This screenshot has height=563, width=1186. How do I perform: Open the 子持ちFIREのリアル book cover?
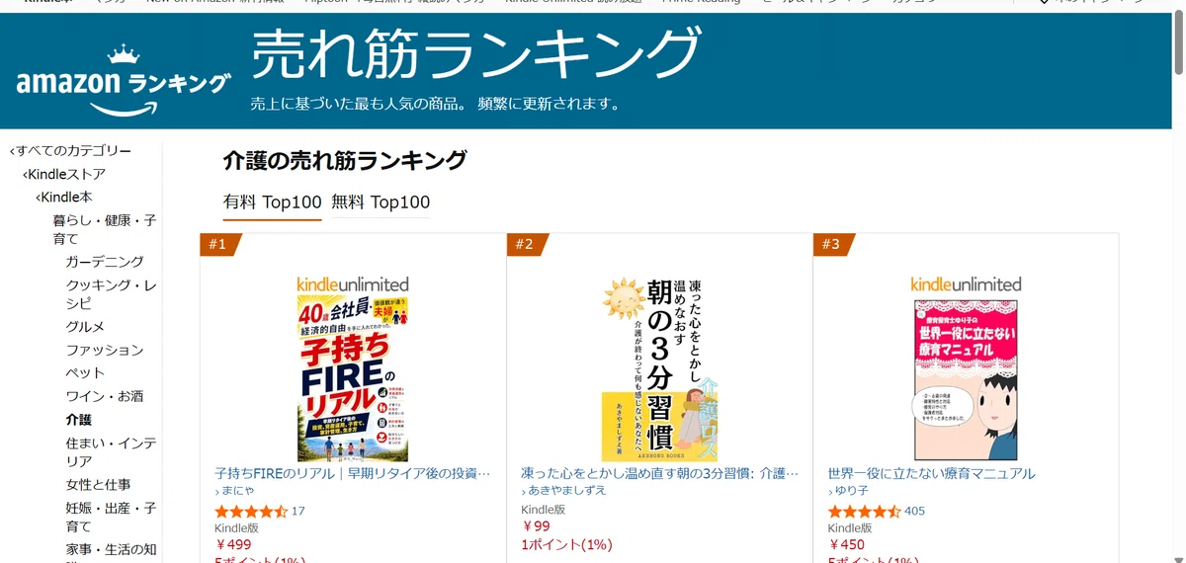click(x=353, y=368)
